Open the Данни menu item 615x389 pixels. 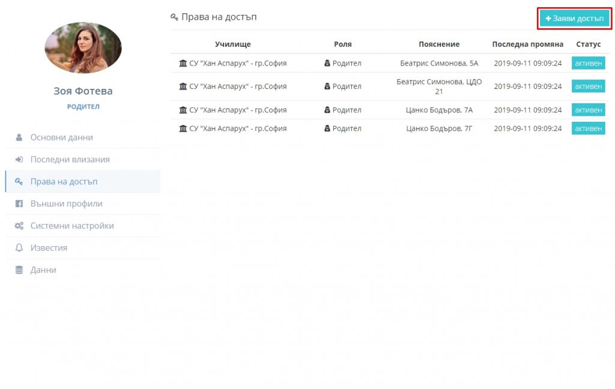(83, 270)
